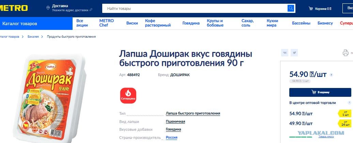Viewport: 353px width, 143px height.
Task: Click the magnifier search button
Action: click(x=291, y=8)
